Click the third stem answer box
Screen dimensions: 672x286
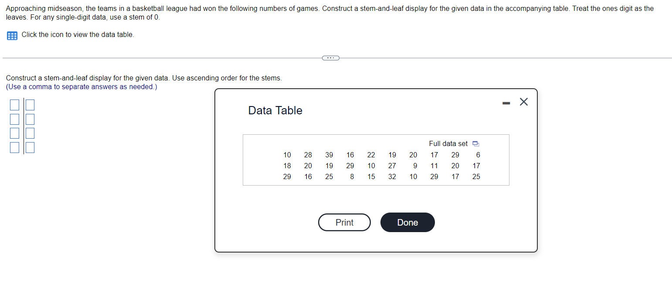coord(14,133)
